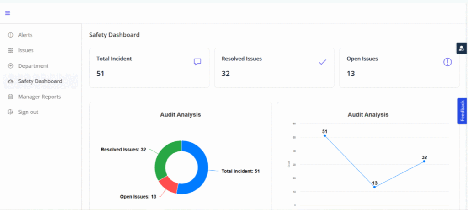Click the Resolved Issues checkmark icon
The image size is (468, 210).
[322, 62]
